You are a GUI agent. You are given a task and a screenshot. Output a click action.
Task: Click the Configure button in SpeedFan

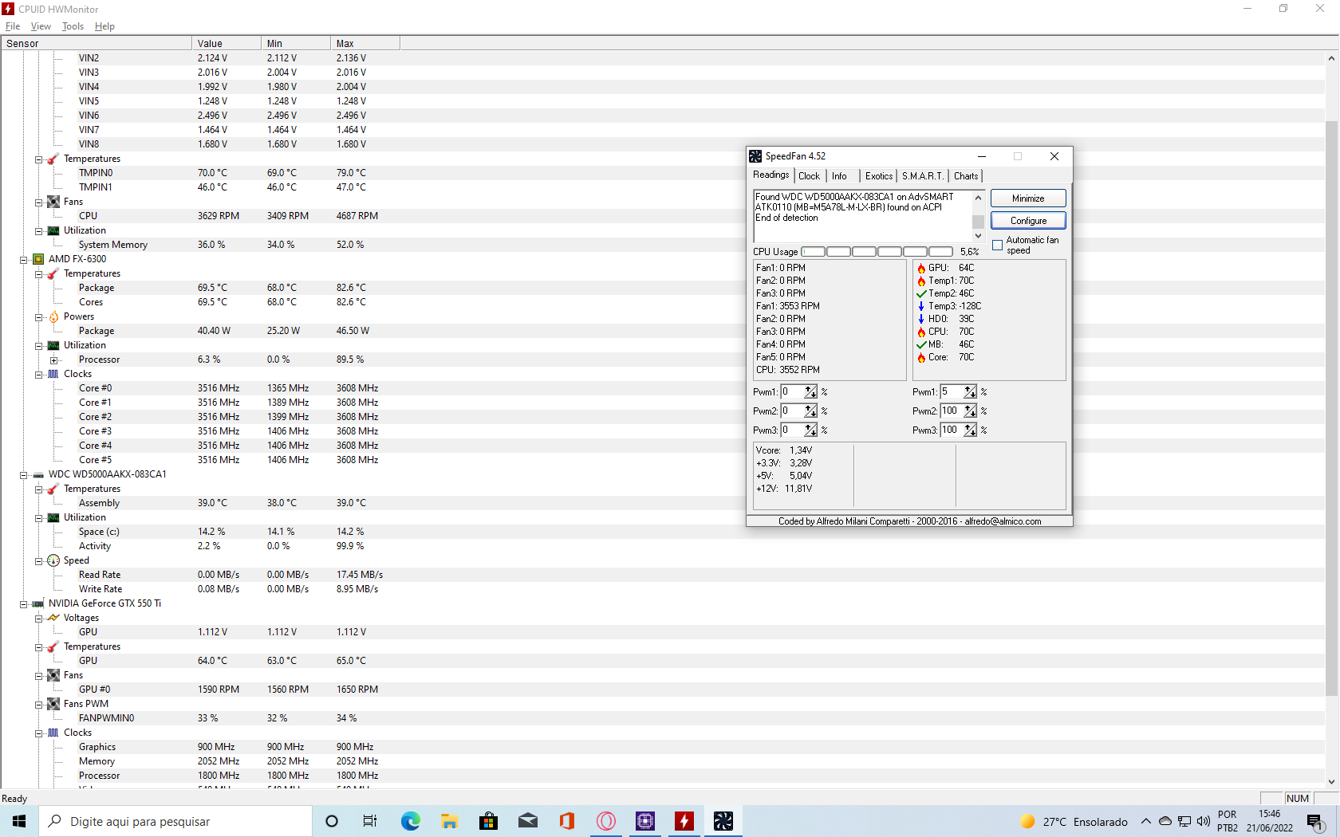coord(1028,221)
